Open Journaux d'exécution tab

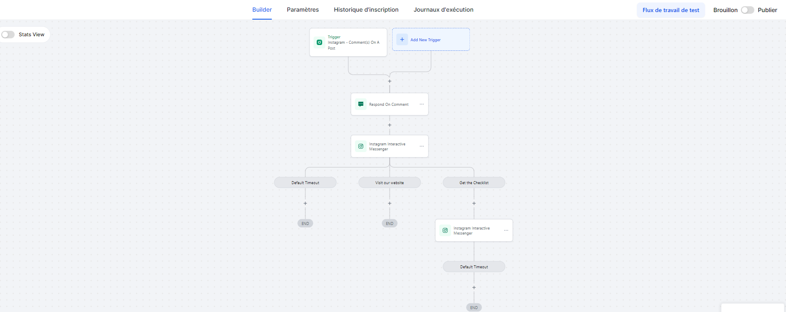[x=444, y=10]
